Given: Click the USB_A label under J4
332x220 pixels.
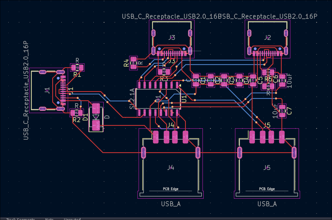Looking at the screenshot, I should pos(171,204).
